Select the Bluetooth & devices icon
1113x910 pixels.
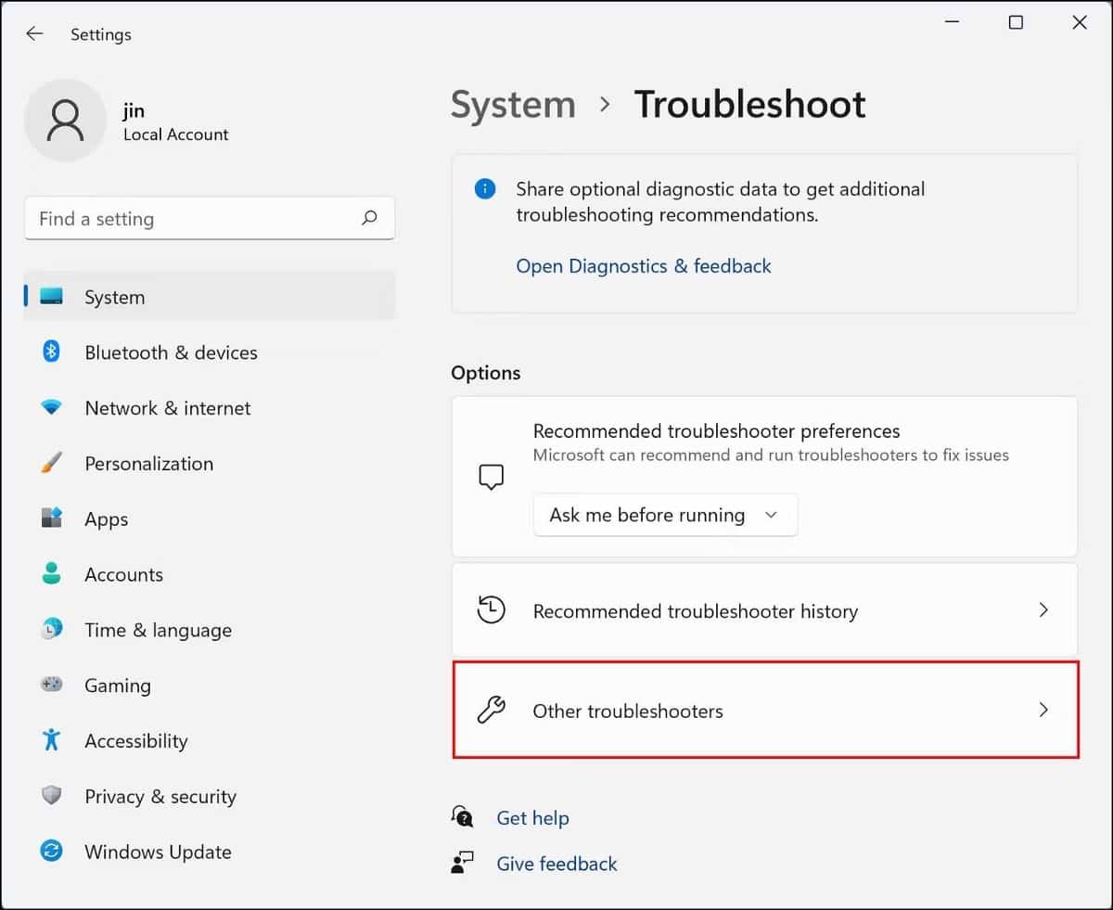coord(50,352)
